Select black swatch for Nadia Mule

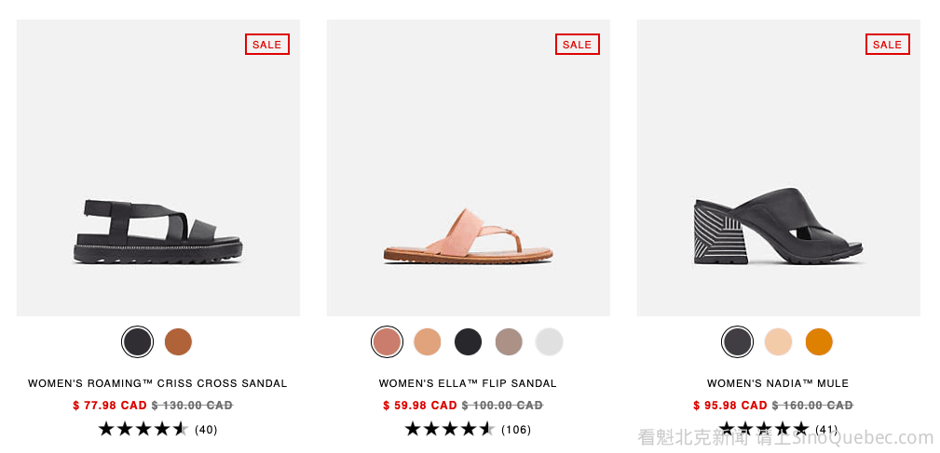(737, 342)
